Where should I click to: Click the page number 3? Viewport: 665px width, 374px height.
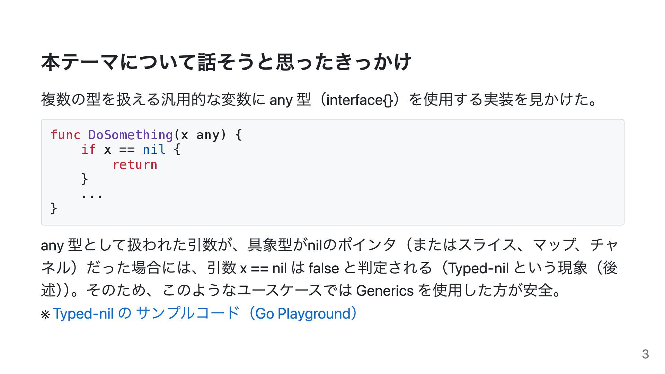tap(645, 354)
